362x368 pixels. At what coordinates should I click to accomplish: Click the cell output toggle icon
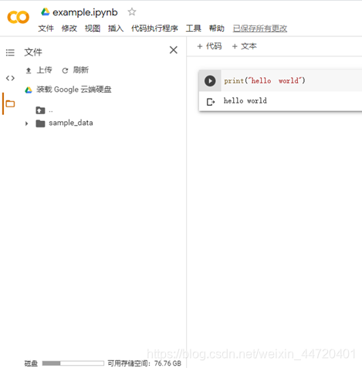point(211,102)
